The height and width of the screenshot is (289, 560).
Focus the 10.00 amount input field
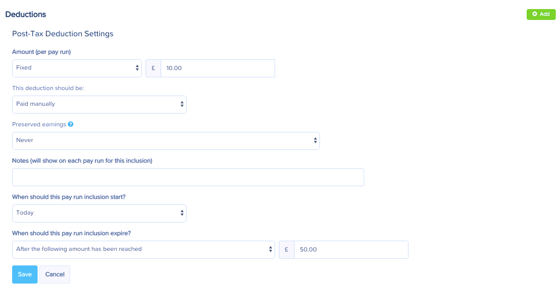coord(218,68)
